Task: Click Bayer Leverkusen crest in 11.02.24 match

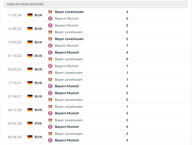Action: (x=50, y=12)
